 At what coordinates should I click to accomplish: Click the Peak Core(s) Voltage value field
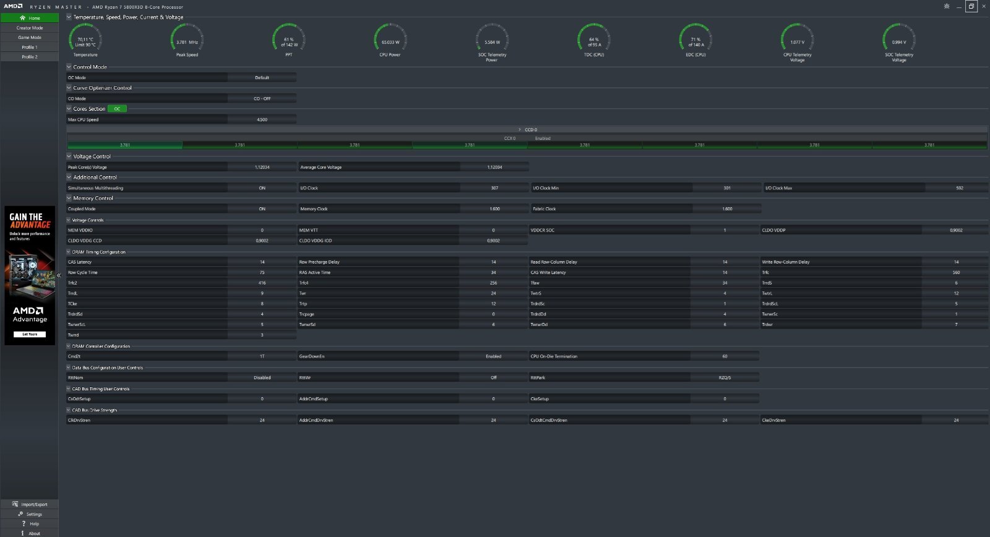click(x=262, y=168)
